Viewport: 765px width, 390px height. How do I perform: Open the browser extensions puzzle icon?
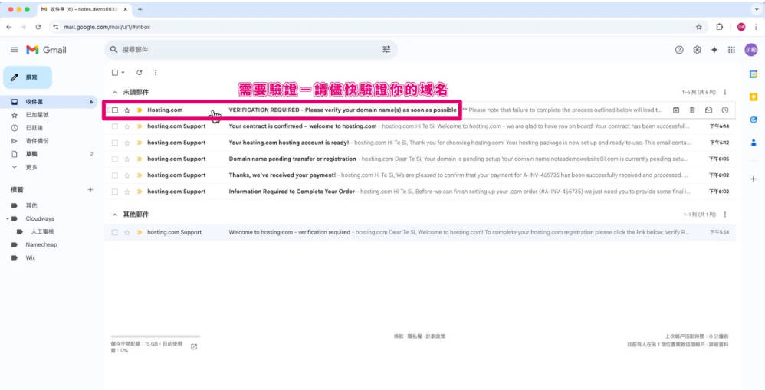click(x=719, y=27)
